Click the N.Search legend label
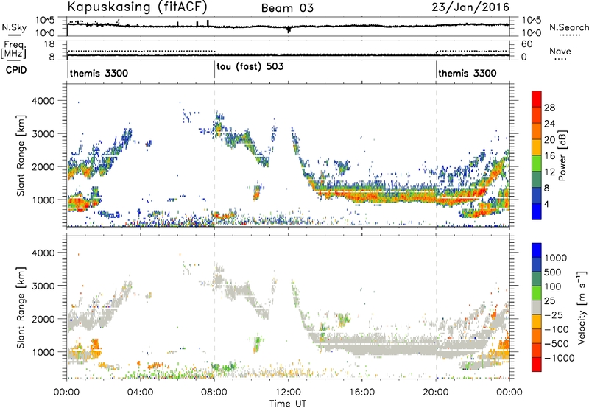 coord(568,27)
